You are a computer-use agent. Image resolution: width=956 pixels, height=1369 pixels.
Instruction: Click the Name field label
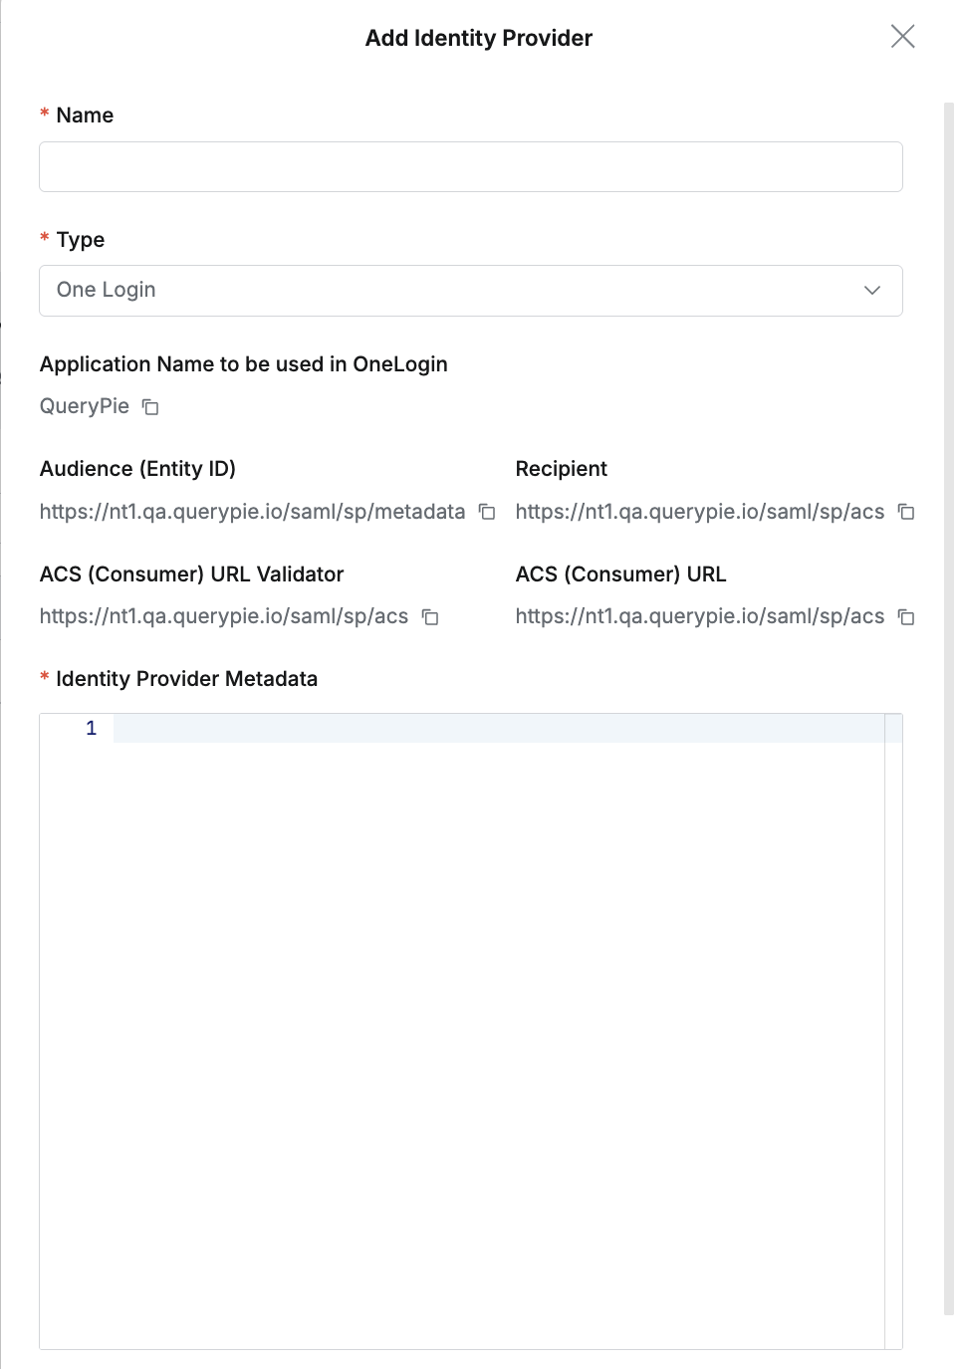pos(85,115)
